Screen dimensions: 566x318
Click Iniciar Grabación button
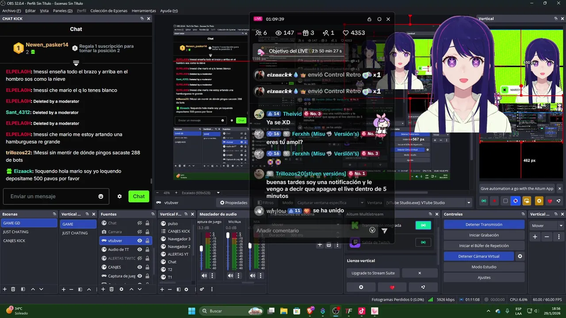484,235
